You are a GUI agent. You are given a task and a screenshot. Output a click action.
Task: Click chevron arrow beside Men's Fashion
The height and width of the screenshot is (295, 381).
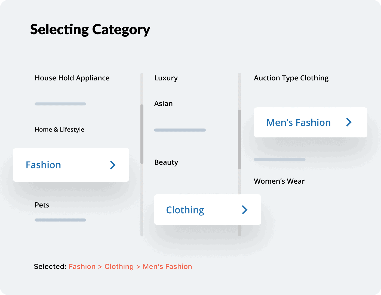pyautogui.click(x=349, y=123)
